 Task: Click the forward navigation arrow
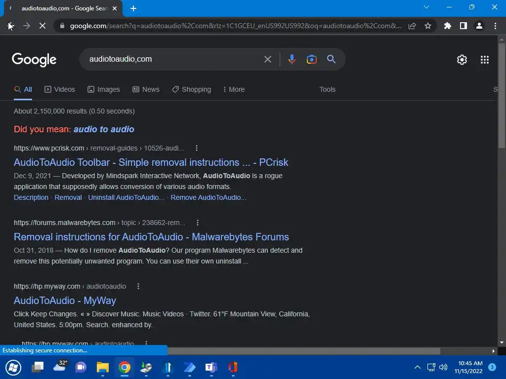27,26
